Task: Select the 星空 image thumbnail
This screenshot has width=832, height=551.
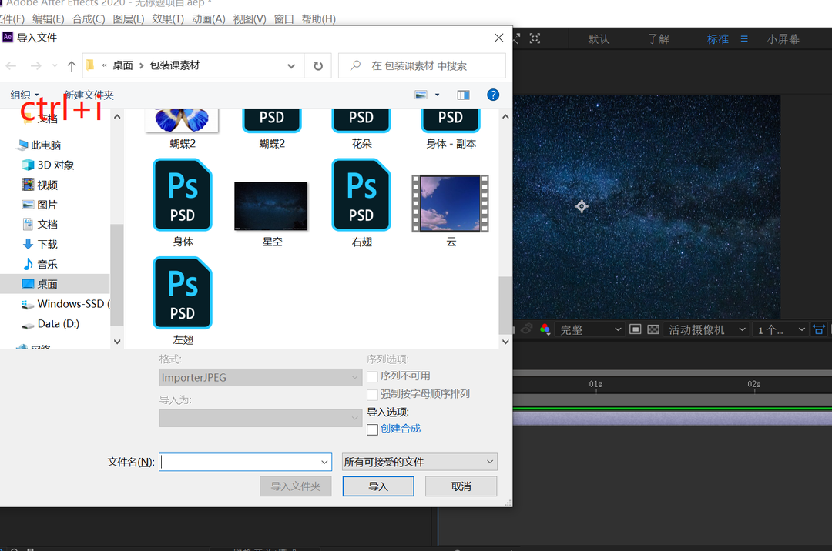Action: click(x=271, y=205)
